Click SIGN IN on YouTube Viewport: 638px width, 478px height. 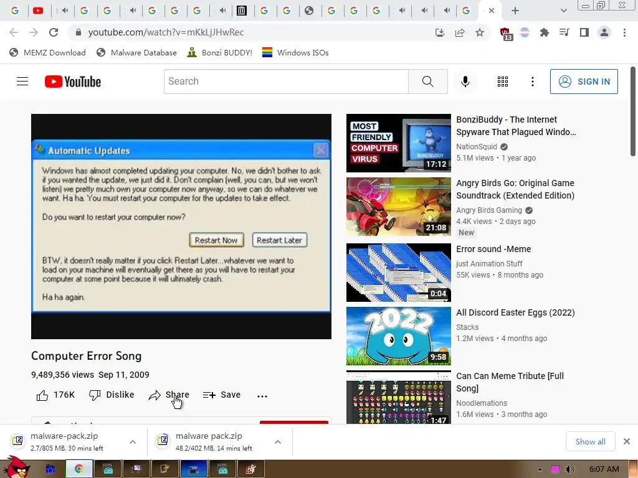coord(584,82)
